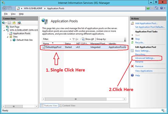This screenshot has height=114, width=168.
Task: Click the IIS Manager title bar icon
Action: click(x=3, y=3)
